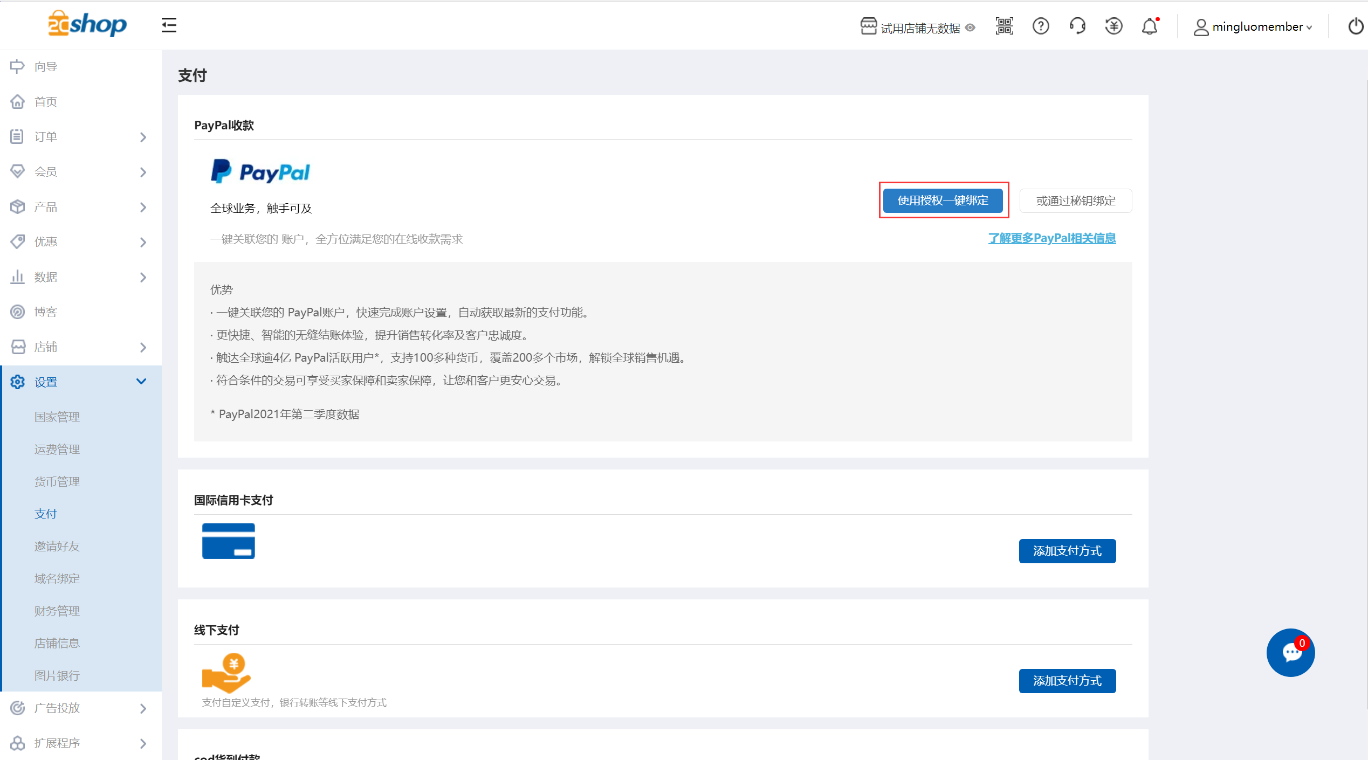Viewport: 1368px width, 760px height.
Task: Expand the 订单 menu chevron
Action: click(143, 137)
